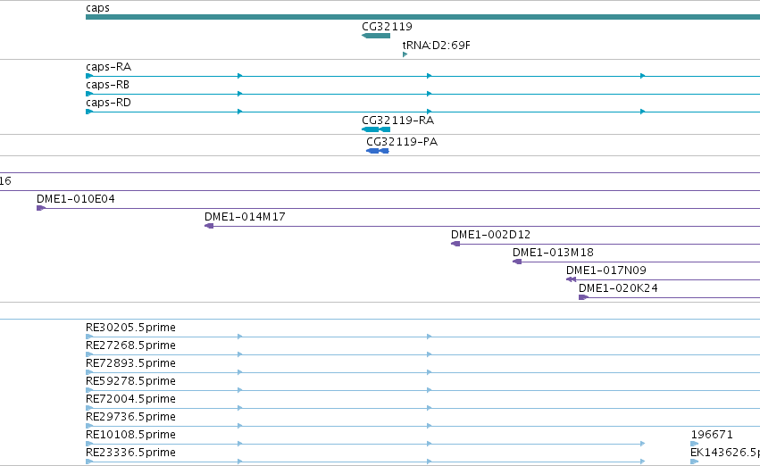Select the RE10108.5prime EST label
This screenshot has height=466, width=760.
[130, 435]
